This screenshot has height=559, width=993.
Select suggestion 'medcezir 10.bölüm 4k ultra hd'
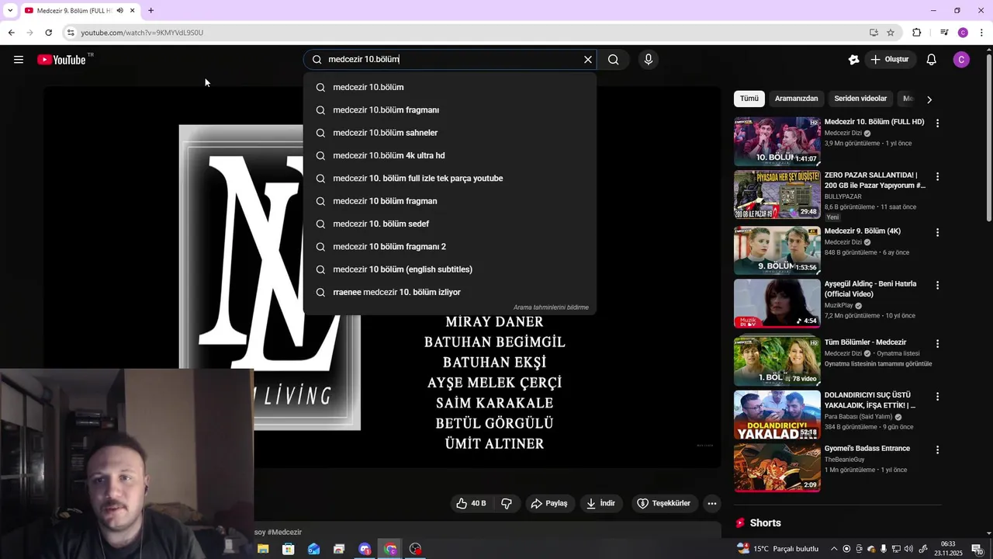click(450, 156)
